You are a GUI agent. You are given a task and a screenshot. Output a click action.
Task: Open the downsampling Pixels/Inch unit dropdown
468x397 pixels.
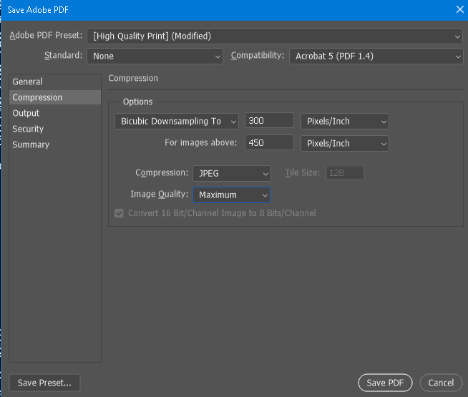coord(344,122)
